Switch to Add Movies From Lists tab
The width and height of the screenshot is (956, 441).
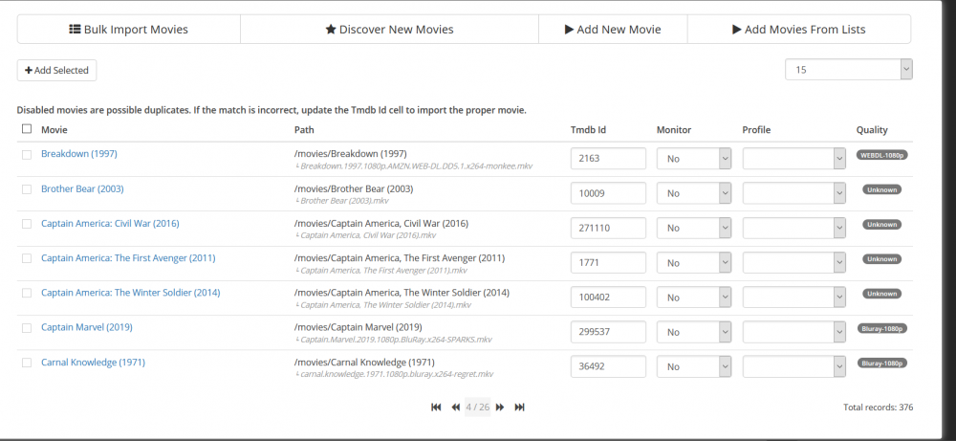(x=798, y=30)
